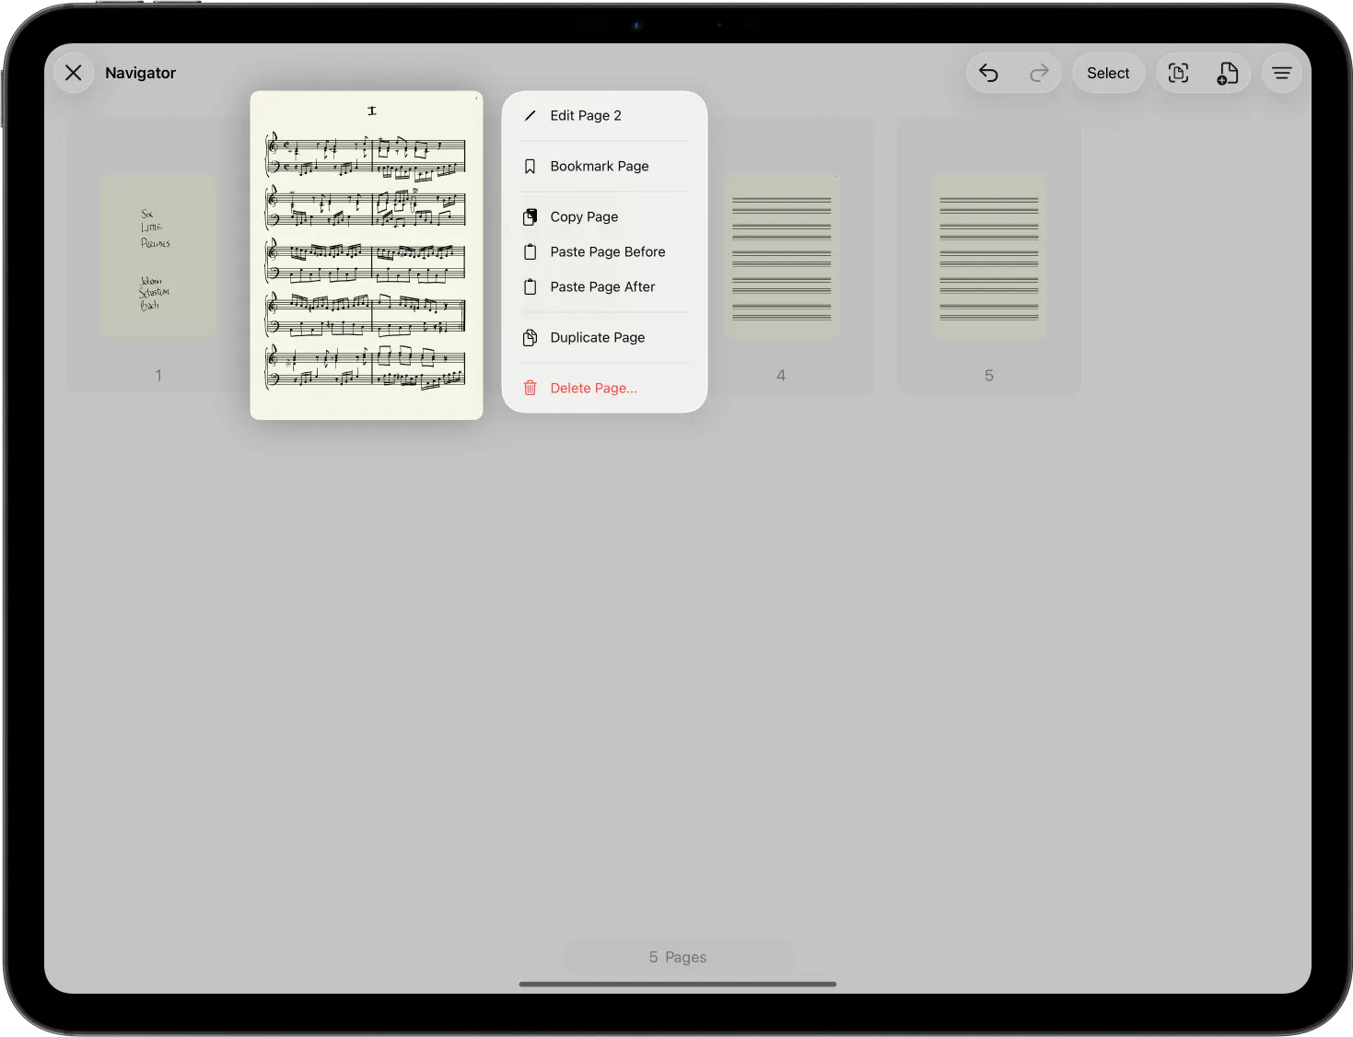Click the bookmark icon in context menu
Screen dimensions: 1353x1037
530,167
